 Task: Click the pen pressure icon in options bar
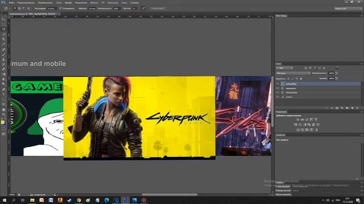(143, 8)
